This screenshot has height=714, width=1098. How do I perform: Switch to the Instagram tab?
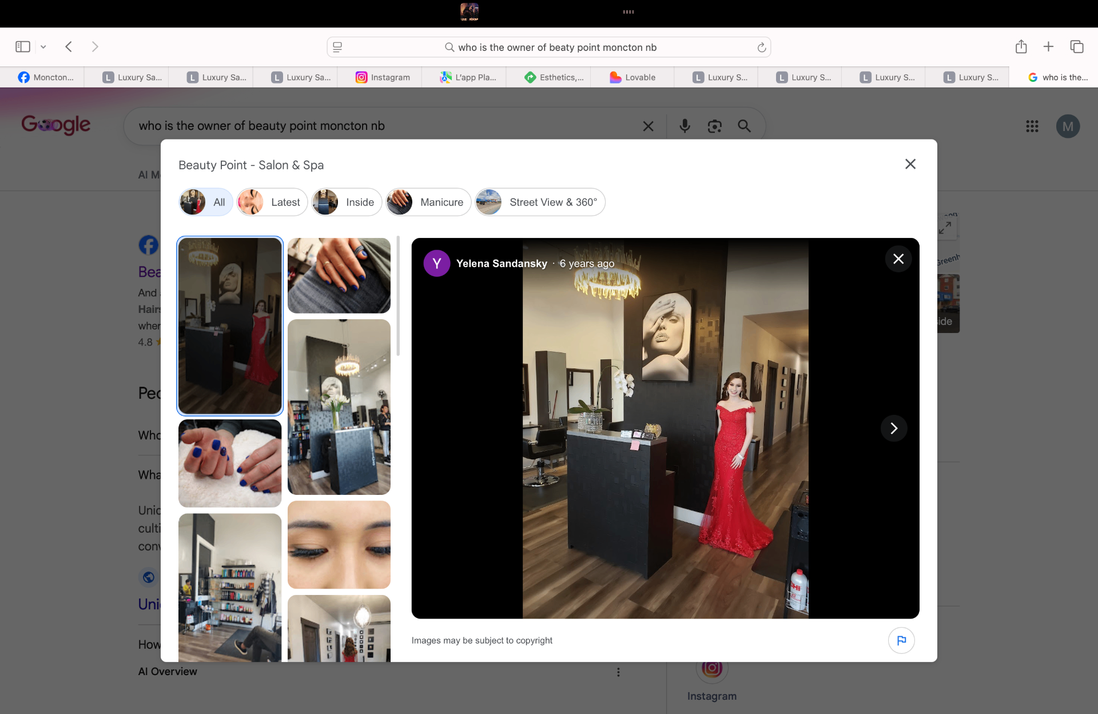383,77
